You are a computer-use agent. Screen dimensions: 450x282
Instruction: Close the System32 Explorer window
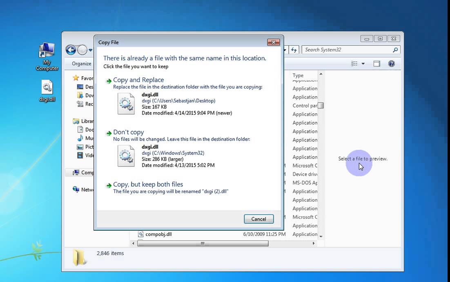394,39
